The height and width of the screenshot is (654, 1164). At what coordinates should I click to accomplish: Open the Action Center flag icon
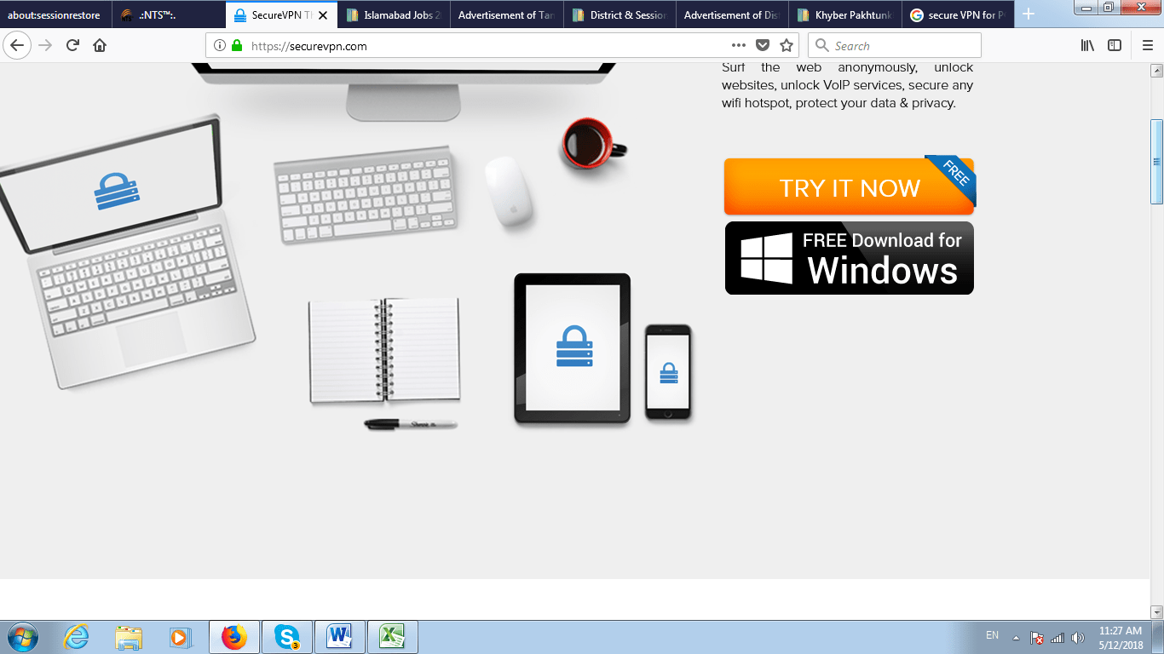(x=1037, y=637)
